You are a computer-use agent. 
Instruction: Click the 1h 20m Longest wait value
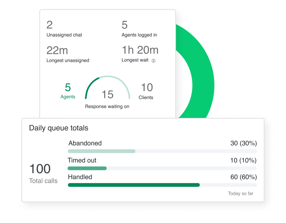click(x=140, y=50)
